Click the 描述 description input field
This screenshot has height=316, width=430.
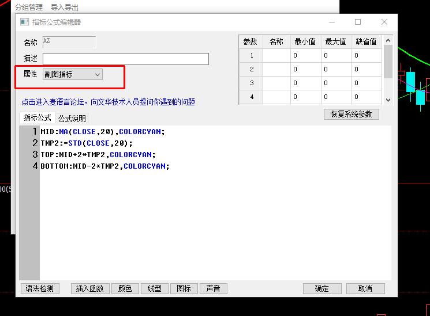(126, 59)
